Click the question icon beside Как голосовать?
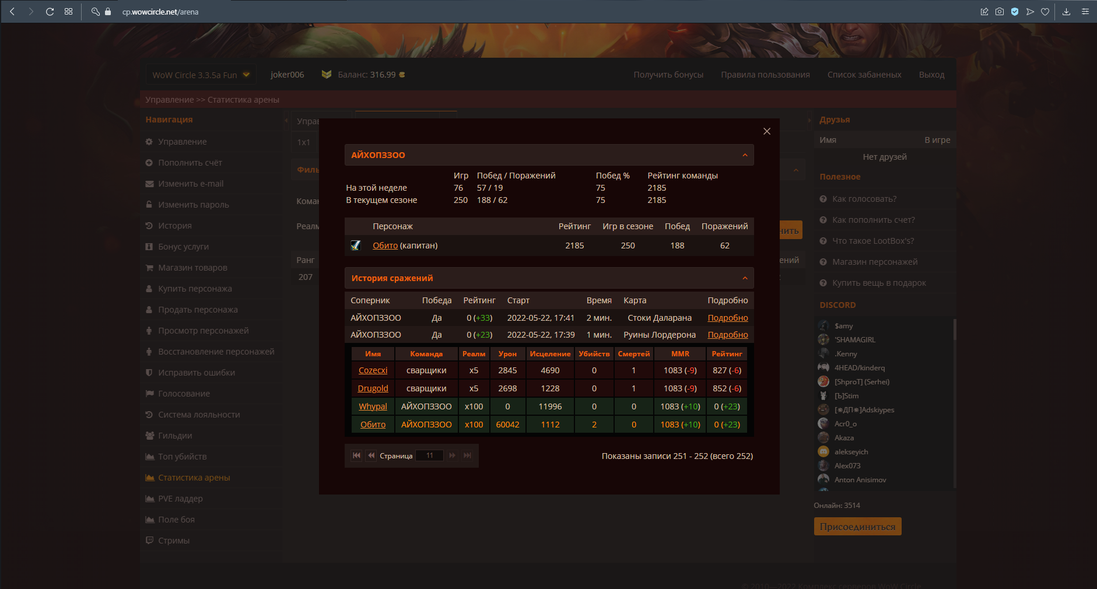1097x589 pixels. [823, 199]
